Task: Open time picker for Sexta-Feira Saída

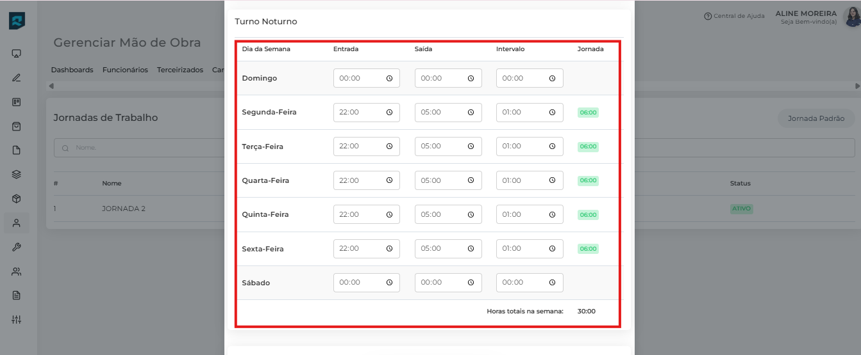Action: click(471, 249)
